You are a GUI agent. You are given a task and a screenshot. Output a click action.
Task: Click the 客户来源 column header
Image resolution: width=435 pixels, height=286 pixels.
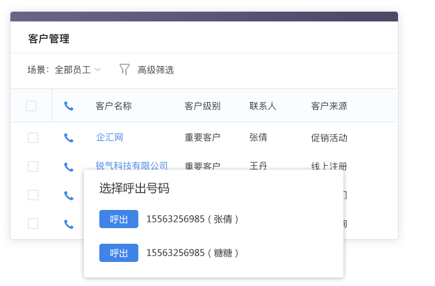pyautogui.click(x=329, y=106)
